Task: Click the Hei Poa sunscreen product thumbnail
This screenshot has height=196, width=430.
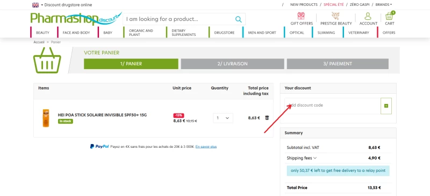Action: pos(46,118)
